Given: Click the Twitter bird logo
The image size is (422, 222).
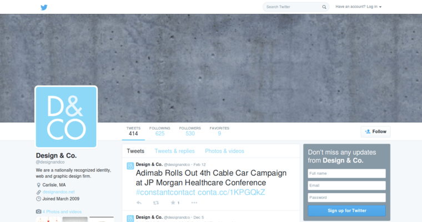Looking at the screenshot, I should point(44,7).
